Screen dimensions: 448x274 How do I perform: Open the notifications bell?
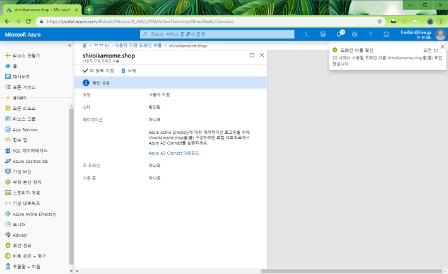(339, 34)
